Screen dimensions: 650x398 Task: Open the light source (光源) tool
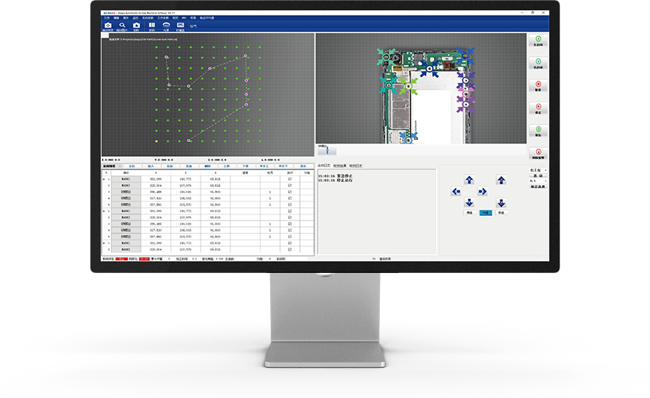tap(166, 27)
